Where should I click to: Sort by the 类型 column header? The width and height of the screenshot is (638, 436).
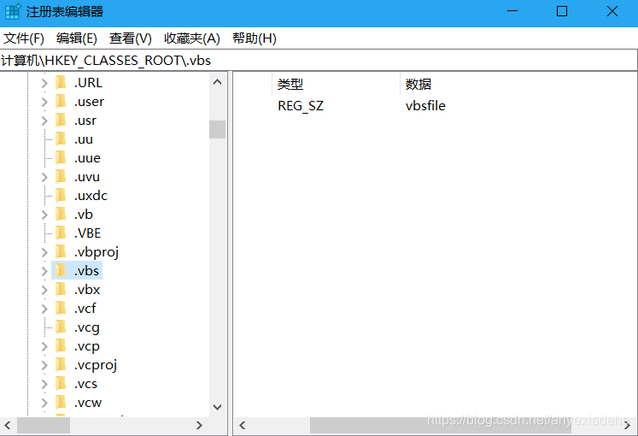(337, 85)
